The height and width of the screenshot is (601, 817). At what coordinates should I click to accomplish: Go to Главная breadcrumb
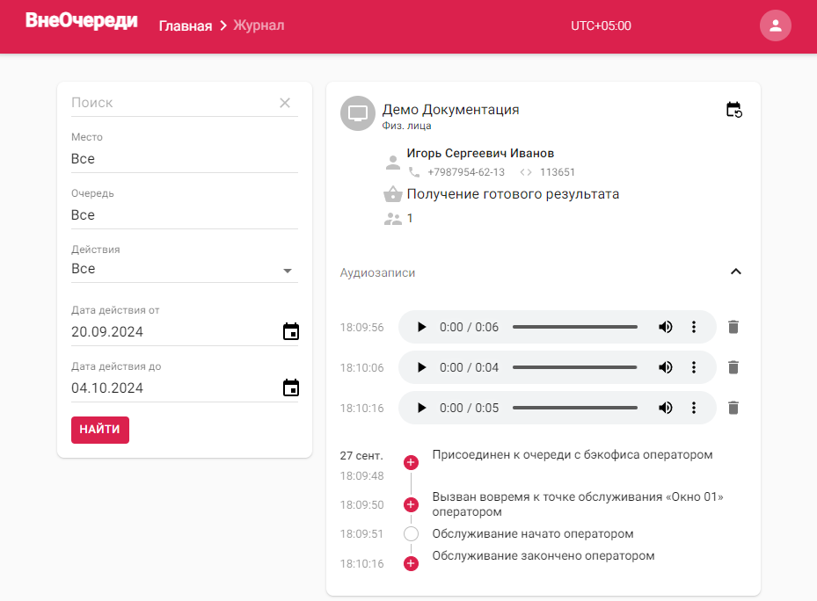pos(186,25)
